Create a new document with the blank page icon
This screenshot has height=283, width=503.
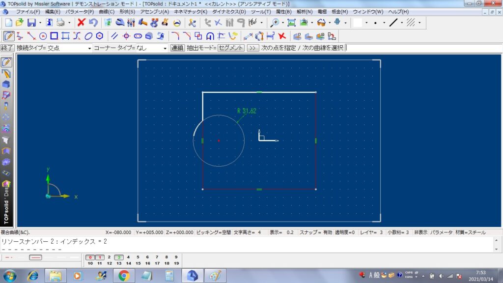click(9, 23)
